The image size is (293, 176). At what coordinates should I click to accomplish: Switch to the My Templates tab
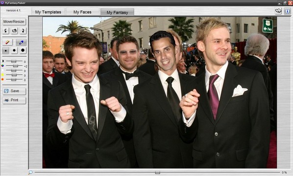click(x=48, y=12)
